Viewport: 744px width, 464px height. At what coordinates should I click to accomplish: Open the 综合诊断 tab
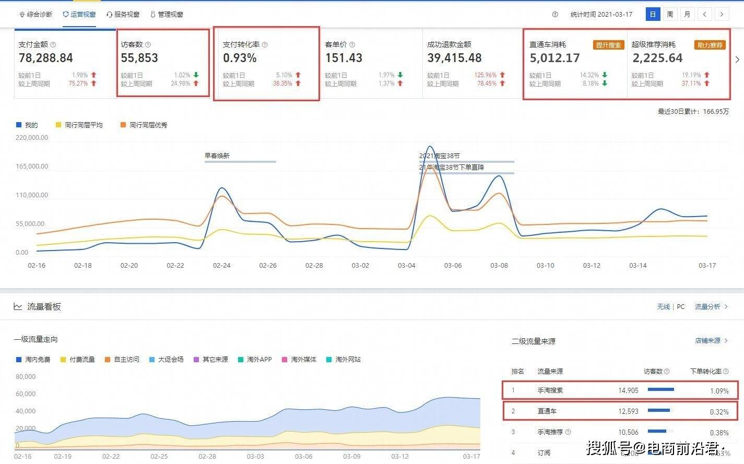[x=36, y=15]
